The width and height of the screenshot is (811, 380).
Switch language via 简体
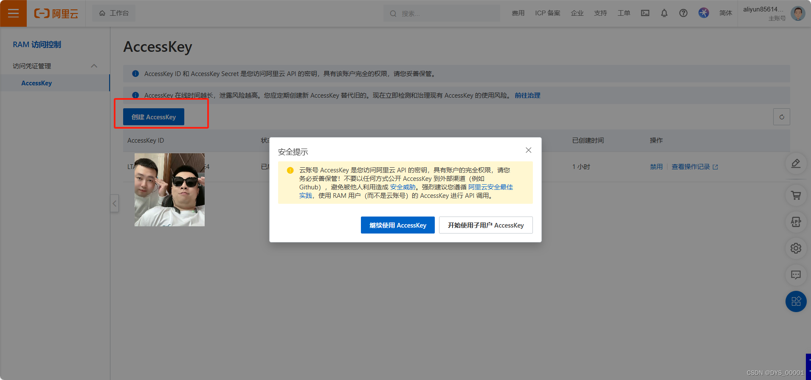click(x=726, y=13)
